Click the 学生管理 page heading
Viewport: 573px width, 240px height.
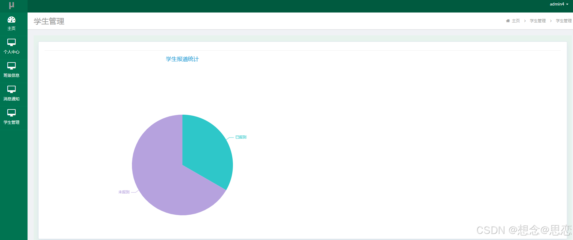[x=49, y=21]
